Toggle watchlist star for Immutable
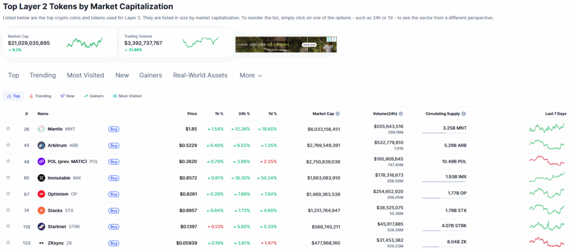This screenshot has height=249, width=569. [8, 177]
